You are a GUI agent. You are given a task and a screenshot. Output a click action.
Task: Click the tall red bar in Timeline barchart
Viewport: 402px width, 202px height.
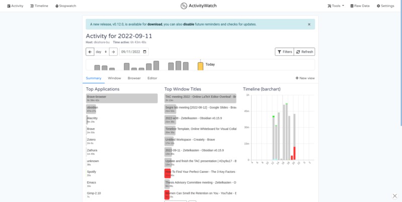coord(294,153)
